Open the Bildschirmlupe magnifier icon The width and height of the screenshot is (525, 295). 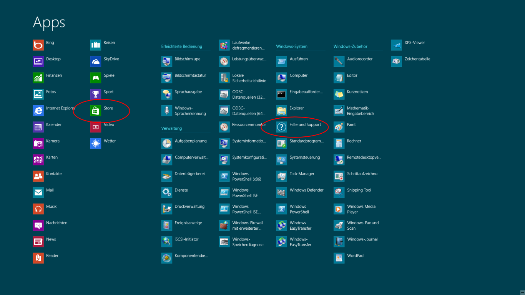[167, 61]
